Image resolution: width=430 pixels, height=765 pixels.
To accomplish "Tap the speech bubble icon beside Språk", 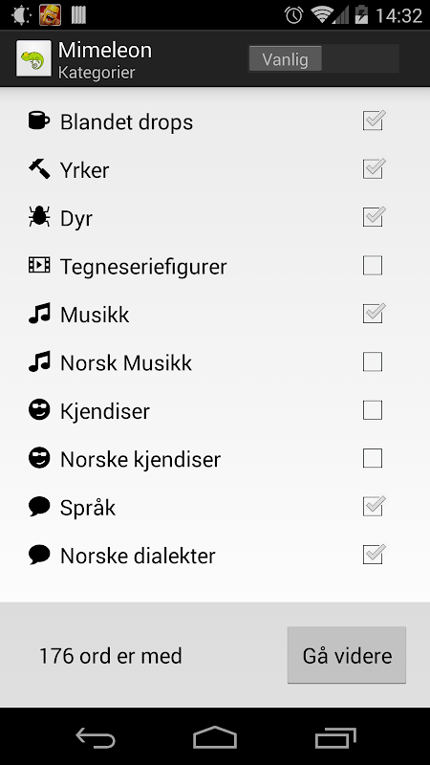I will pos(39,507).
